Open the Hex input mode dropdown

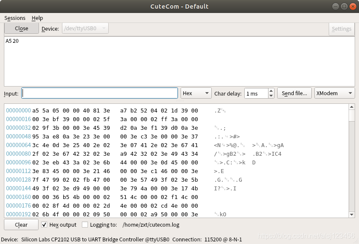(196, 93)
